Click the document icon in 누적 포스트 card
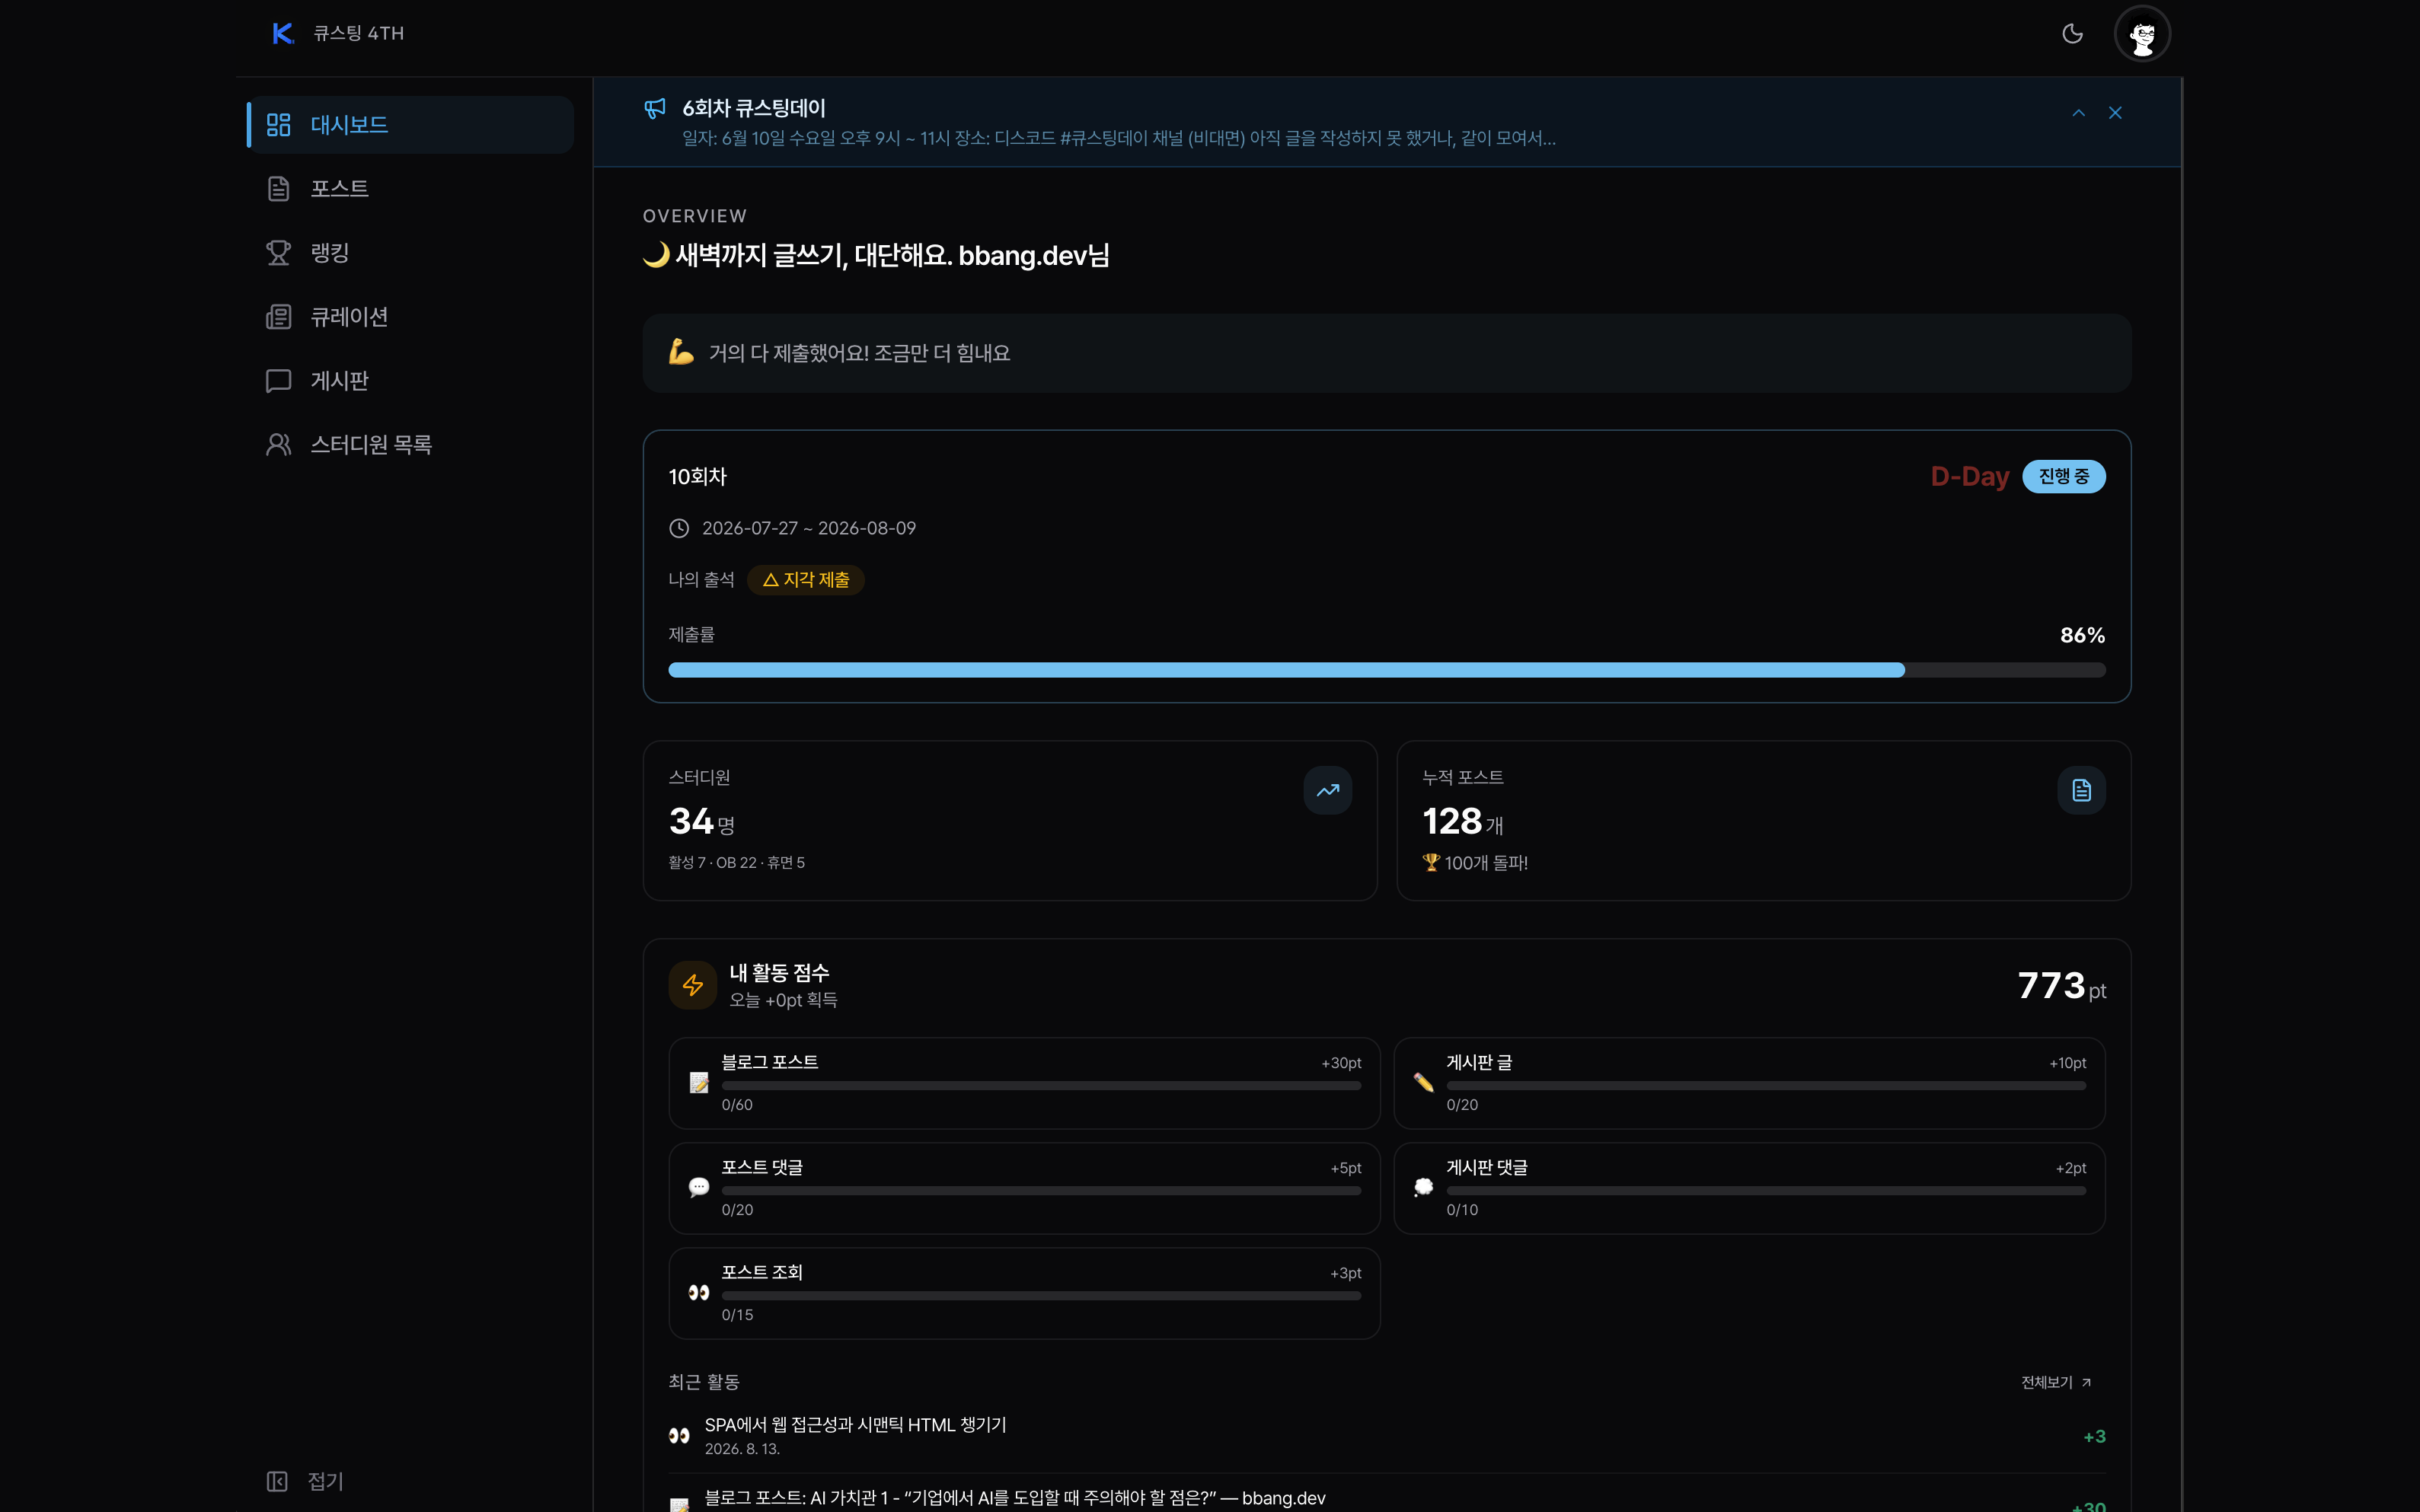The width and height of the screenshot is (2420, 1512). pyautogui.click(x=2082, y=790)
